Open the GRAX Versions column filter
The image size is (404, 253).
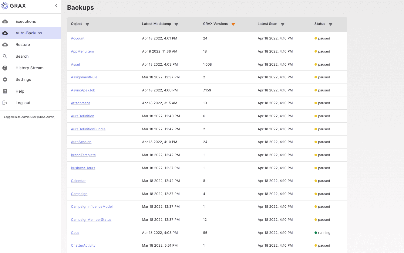click(233, 24)
